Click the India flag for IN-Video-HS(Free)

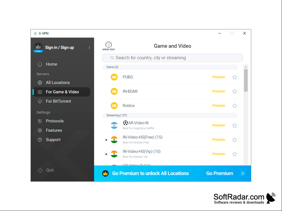pos(114,140)
